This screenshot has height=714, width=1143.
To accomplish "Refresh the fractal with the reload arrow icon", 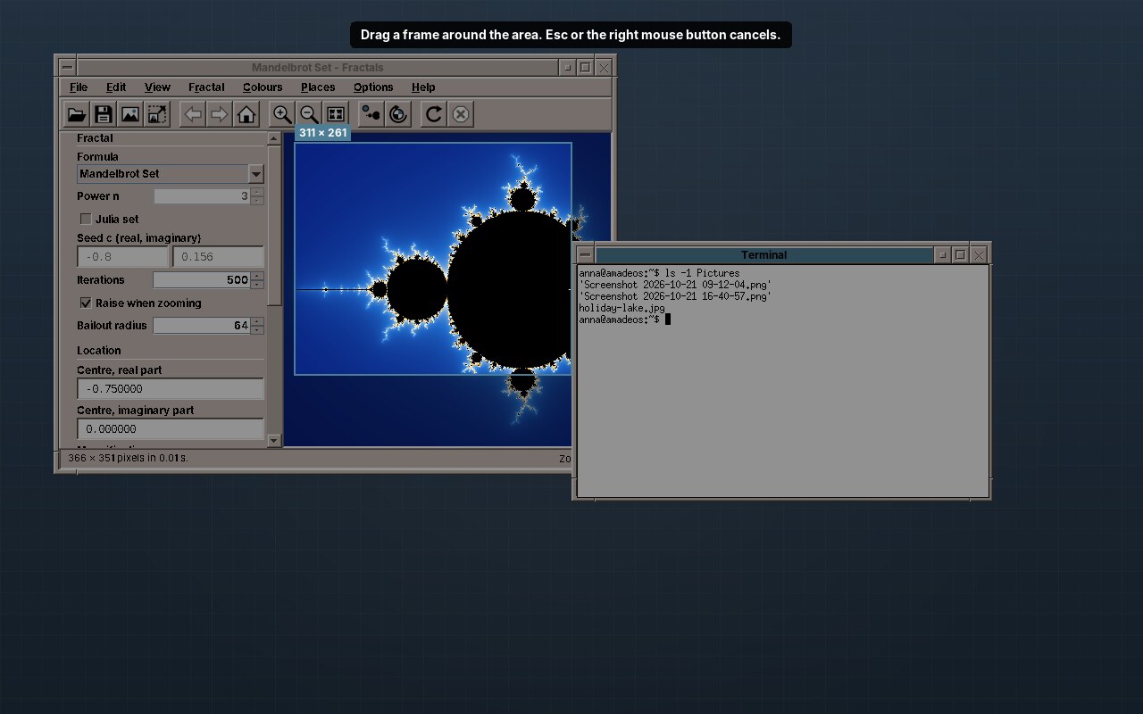I will (434, 114).
